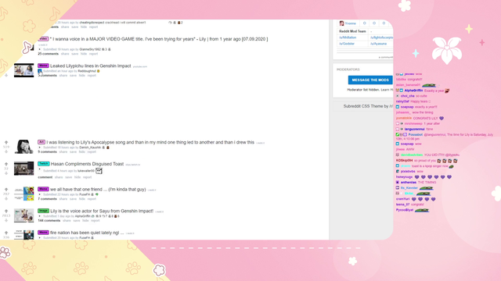View 144 comments on Sayu voice actor post

click(49, 220)
